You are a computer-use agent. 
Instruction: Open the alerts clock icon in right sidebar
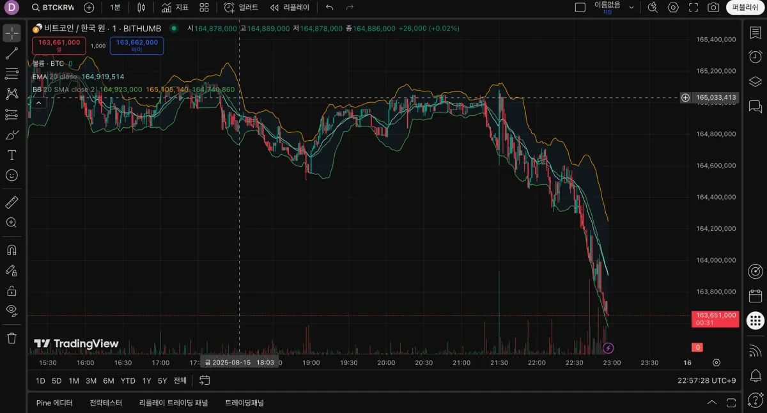point(755,57)
